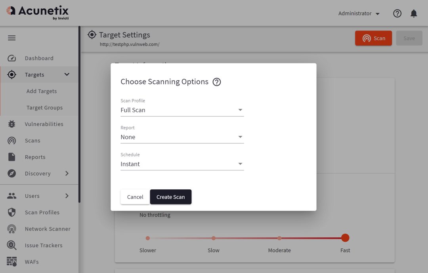Open Scan Profiles page

(x=42, y=212)
